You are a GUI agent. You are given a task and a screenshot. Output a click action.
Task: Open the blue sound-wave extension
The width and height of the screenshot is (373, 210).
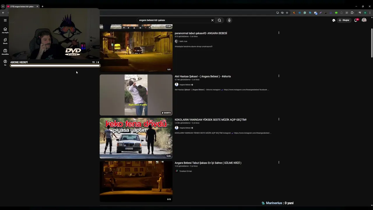300,13
